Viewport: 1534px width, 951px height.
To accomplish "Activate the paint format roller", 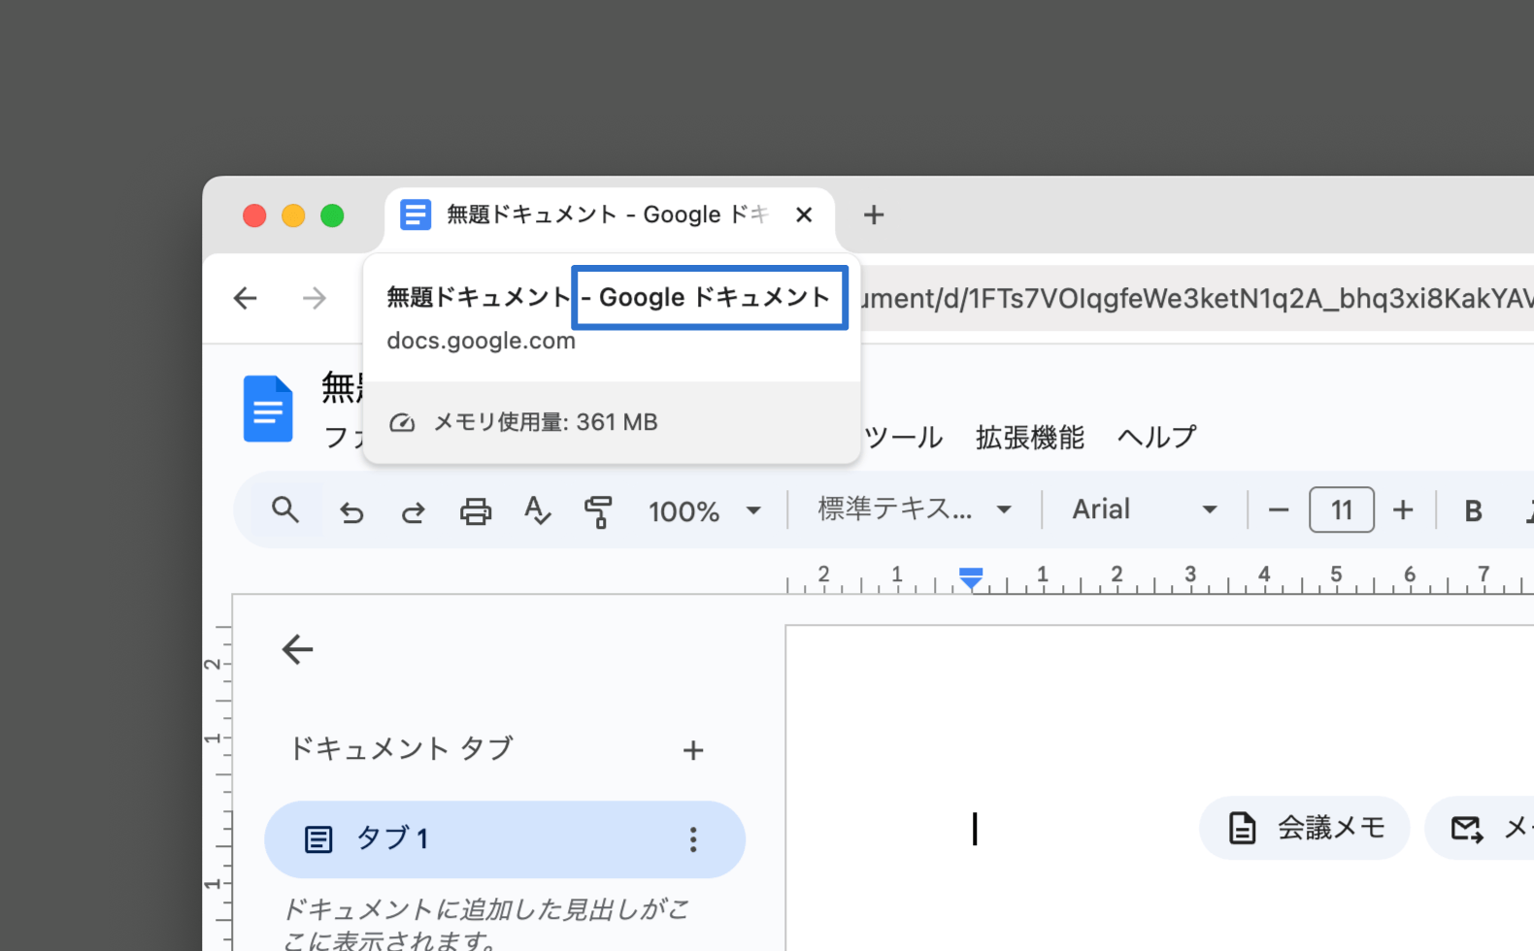I will click(x=598, y=511).
